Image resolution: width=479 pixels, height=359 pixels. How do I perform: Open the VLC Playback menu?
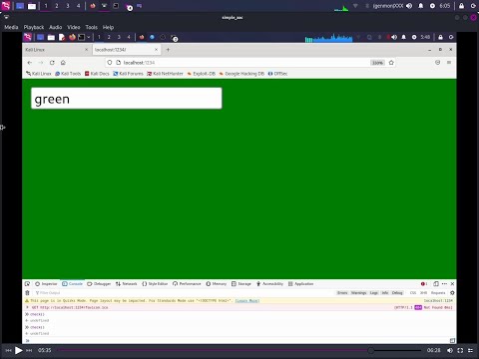pyautogui.click(x=34, y=27)
